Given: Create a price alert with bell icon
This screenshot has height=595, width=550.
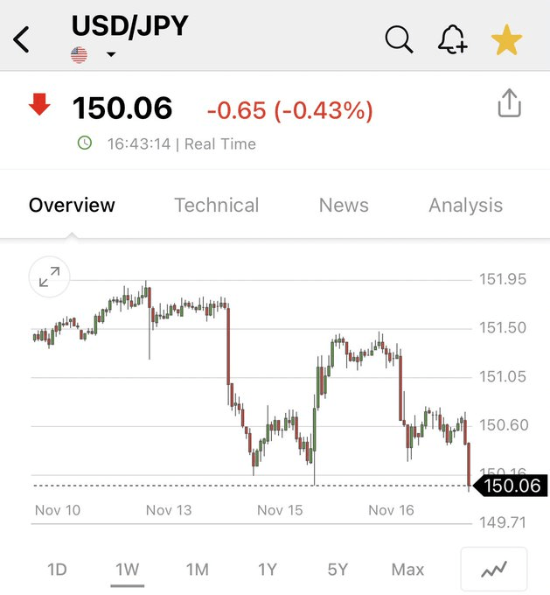Looking at the screenshot, I should [452, 39].
